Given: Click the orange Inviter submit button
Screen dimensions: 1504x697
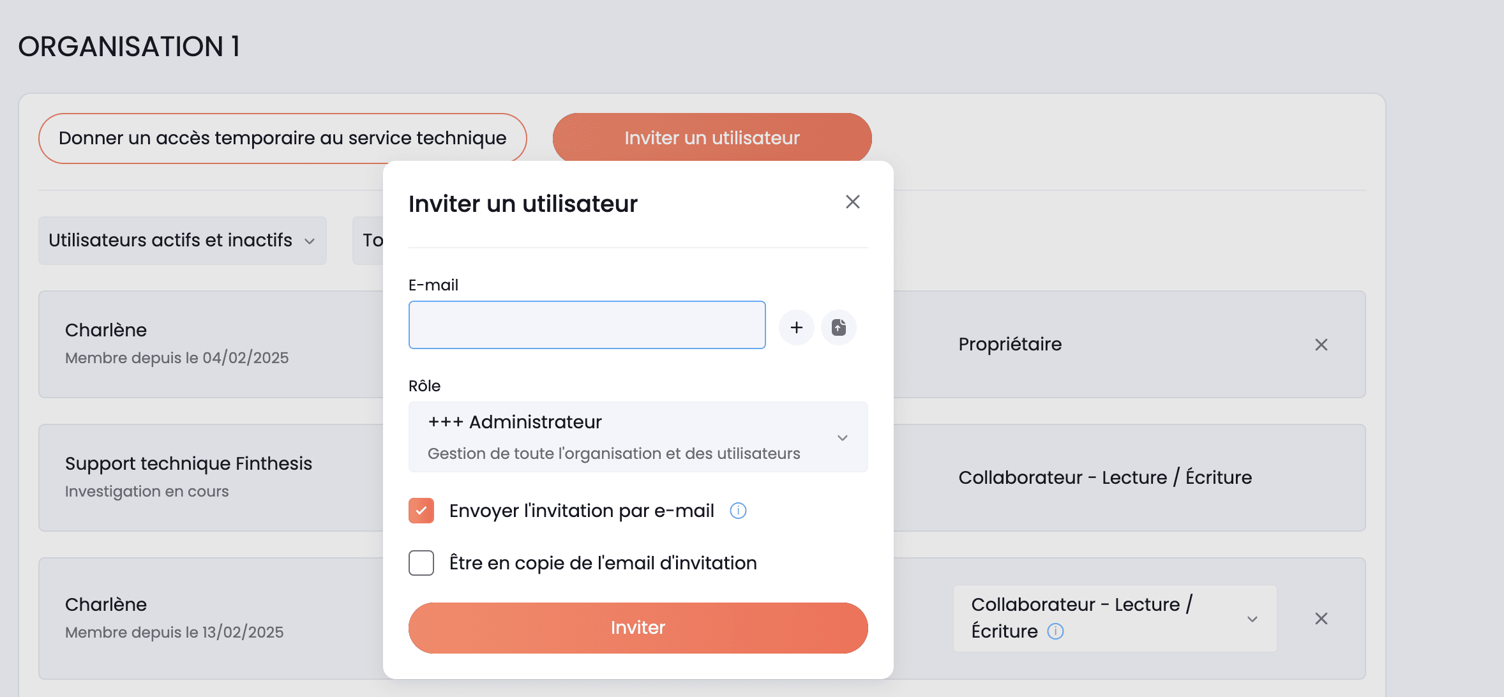Looking at the screenshot, I should click(x=638, y=628).
